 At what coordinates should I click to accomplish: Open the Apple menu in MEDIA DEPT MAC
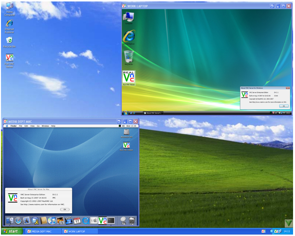point(7,126)
